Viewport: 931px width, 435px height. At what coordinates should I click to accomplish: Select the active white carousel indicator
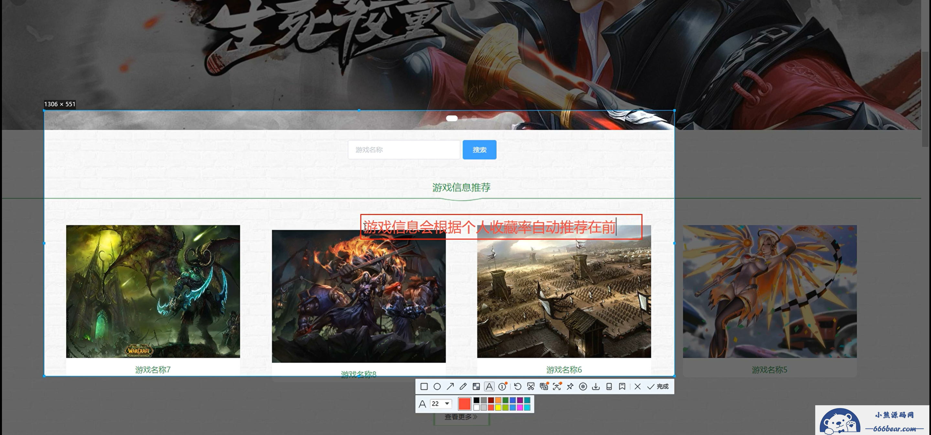pyautogui.click(x=452, y=118)
